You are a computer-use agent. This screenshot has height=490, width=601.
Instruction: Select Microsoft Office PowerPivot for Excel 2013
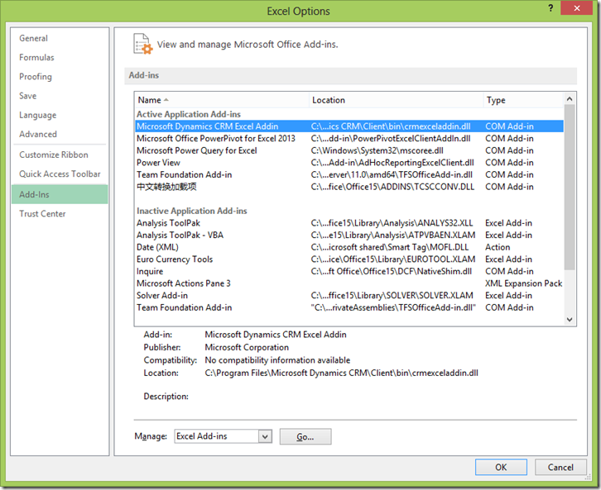coord(349,139)
